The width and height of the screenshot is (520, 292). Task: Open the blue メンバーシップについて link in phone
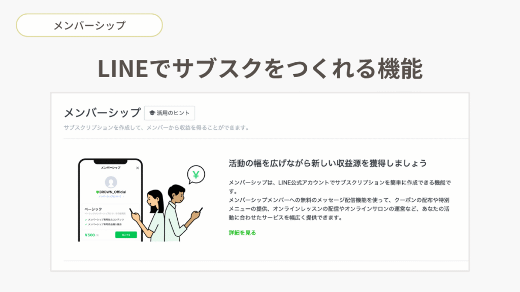click(x=110, y=197)
